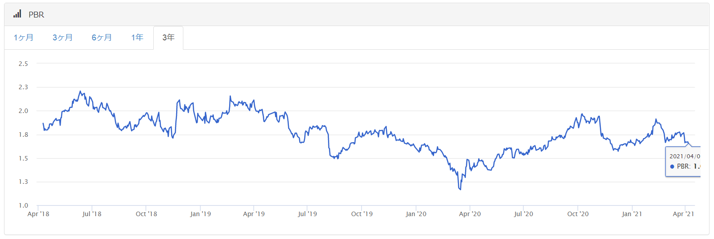Click the Apr '18 x-axis label

click(38, 214)
